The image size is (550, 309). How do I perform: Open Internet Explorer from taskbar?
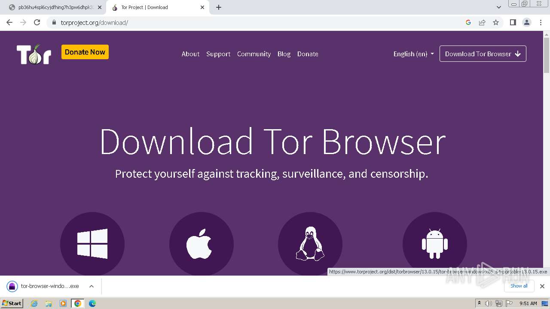(34, 303)
